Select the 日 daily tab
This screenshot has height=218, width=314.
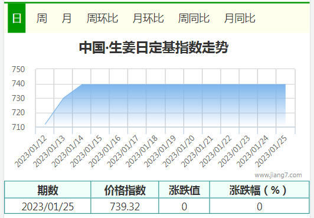pos(17,18)
